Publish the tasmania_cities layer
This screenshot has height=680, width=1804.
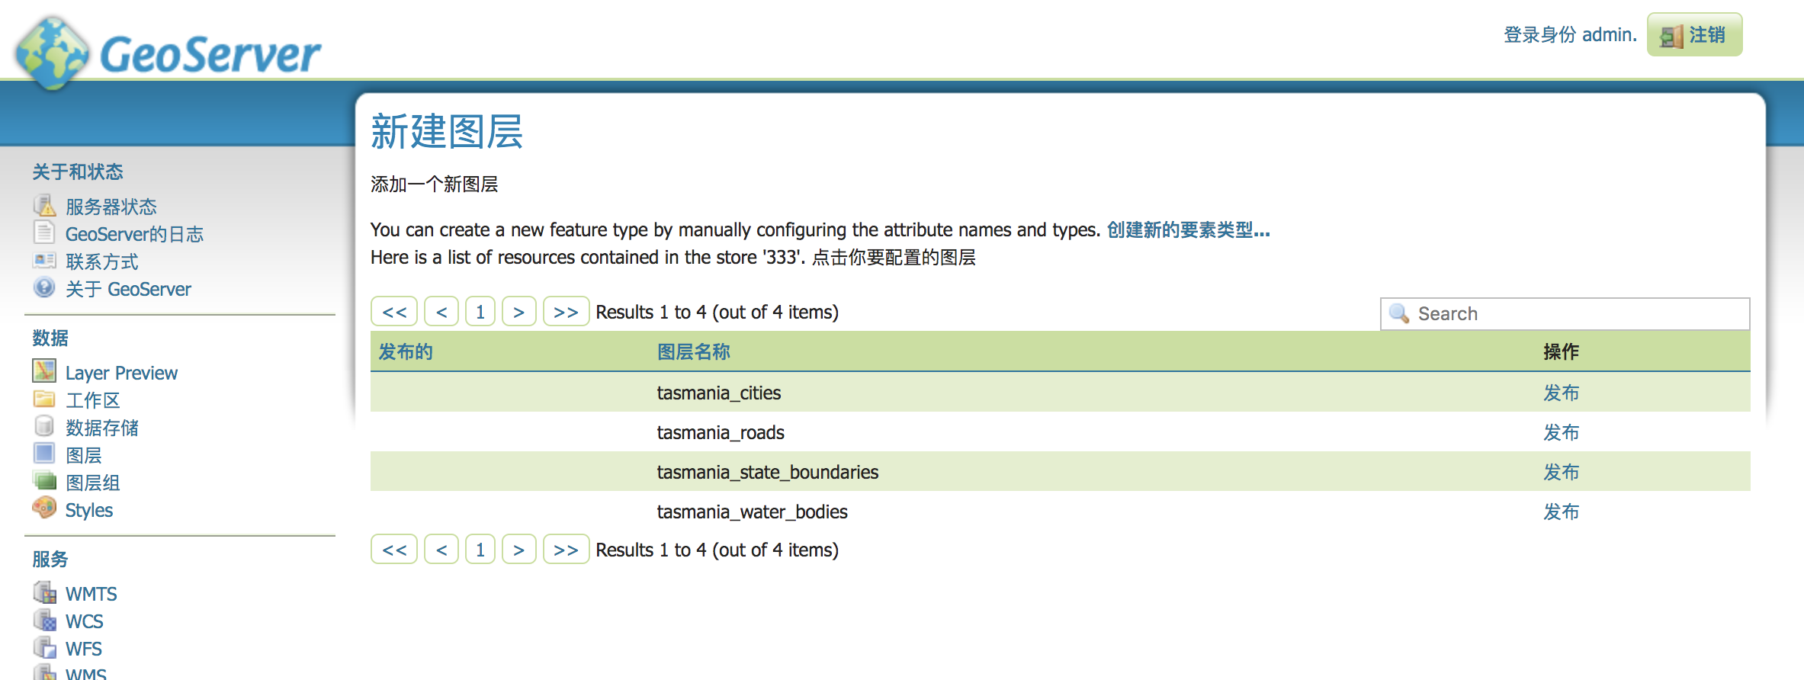1561,393
